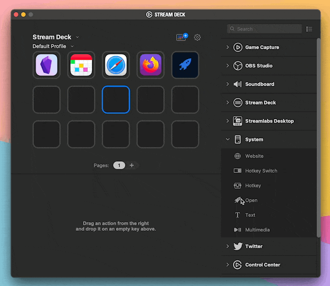Image resolution: width=330 pixels, height=286 pixels.
Task: Click the Text action T icon
Action: pyautogui.click(x=238, y=215)
